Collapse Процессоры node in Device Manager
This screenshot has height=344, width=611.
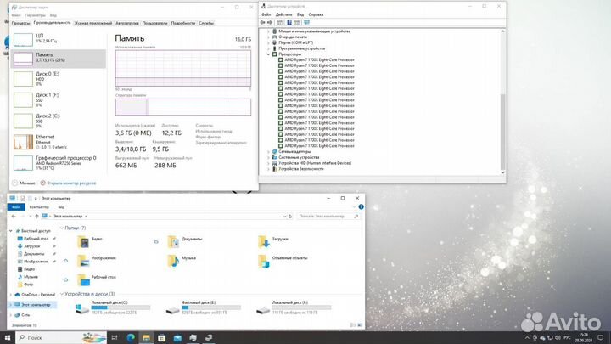tap(269, 54)
